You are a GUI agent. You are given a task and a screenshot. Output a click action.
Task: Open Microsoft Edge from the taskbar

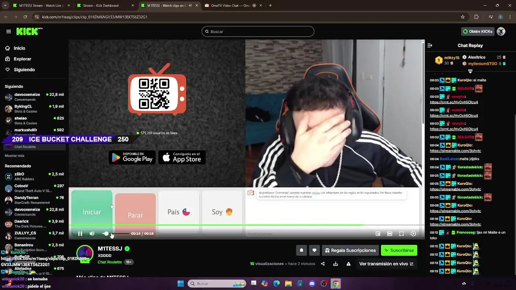(277, 284)
